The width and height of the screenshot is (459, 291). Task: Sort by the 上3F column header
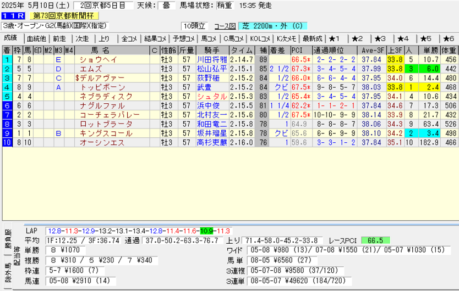394,50
